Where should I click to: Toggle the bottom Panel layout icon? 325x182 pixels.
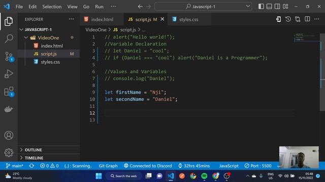click(269, 7)
